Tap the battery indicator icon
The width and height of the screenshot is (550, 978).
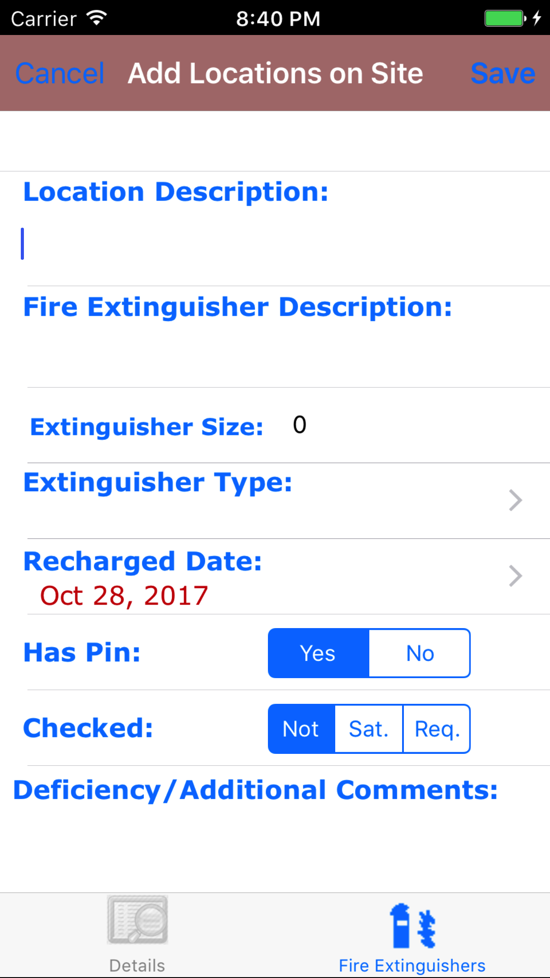(x=505, y=18)
